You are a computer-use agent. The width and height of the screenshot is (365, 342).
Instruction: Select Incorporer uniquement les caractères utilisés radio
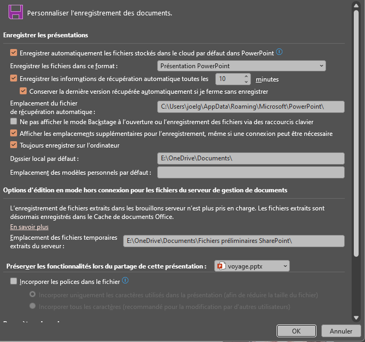click(33, 294)
